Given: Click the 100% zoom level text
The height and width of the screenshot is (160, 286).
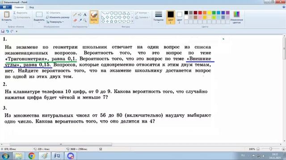Looking at the screenshot, I should tap(252, 149).
